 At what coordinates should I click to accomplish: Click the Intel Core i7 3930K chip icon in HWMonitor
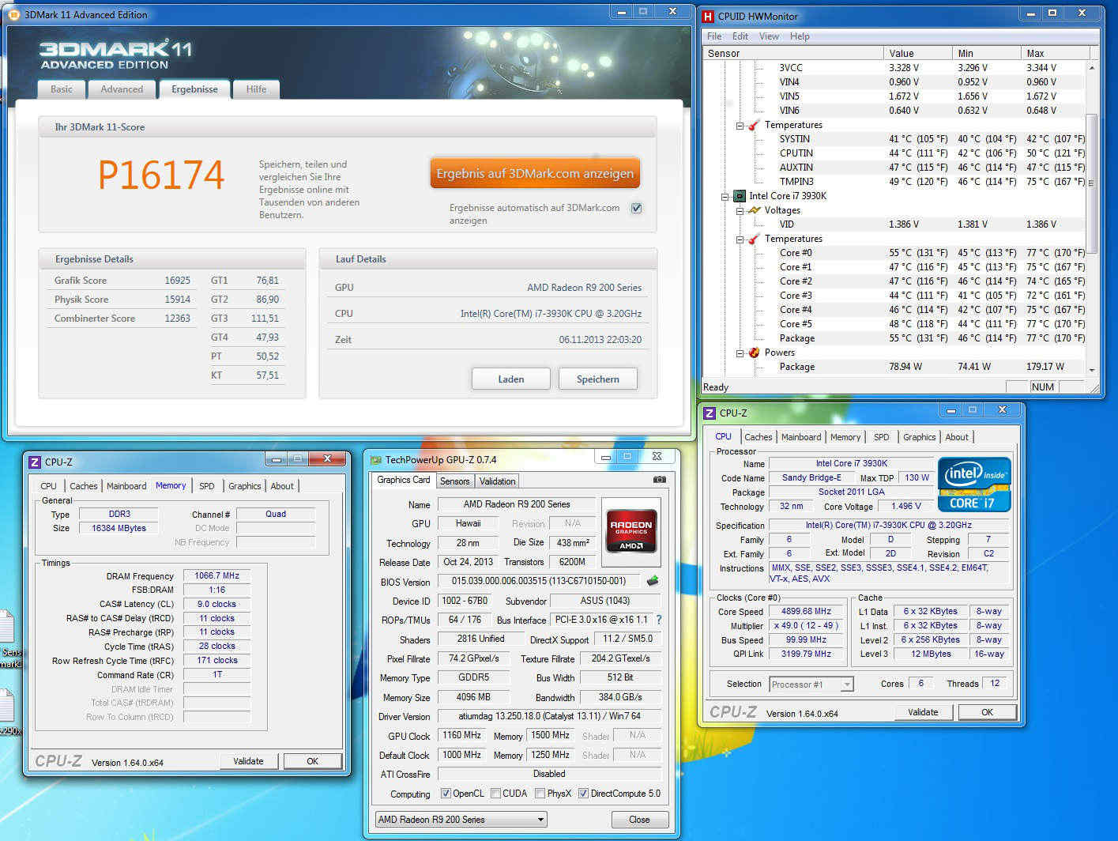740,196
